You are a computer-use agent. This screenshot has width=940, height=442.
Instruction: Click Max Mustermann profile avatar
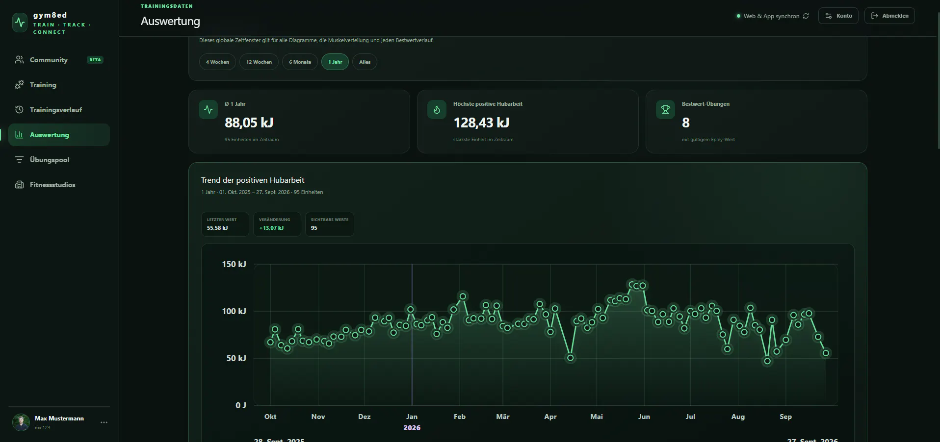pos(21,422)
